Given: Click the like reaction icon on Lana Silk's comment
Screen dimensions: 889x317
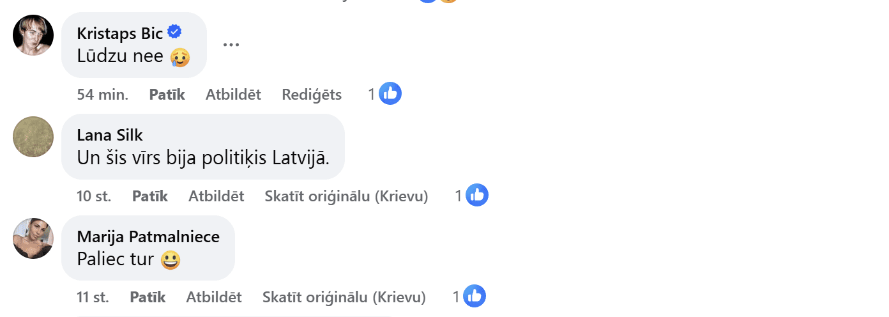Looking at the screenshot, I should (x=477, y=196).
